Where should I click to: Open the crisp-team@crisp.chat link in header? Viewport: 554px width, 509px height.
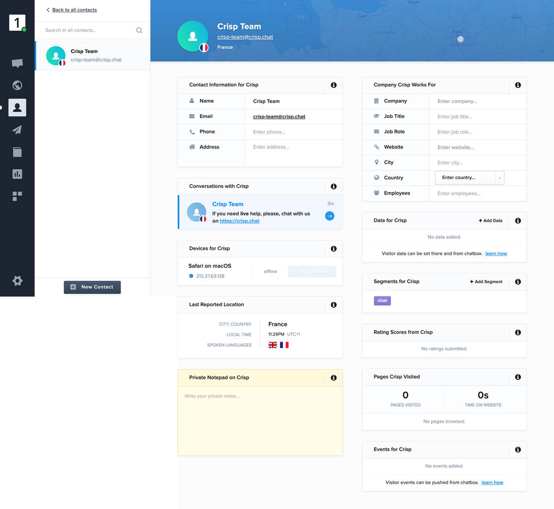[245, 37]
